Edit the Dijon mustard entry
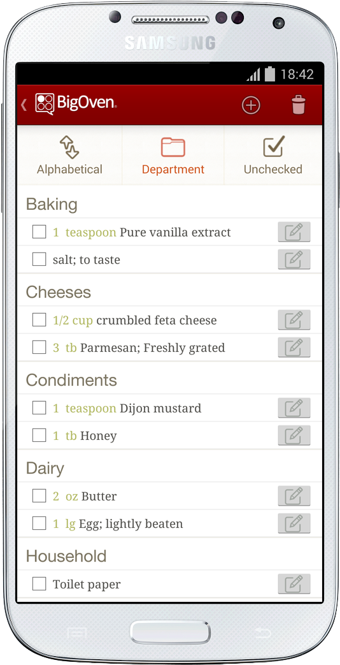This screenshot has height=665, width=340. [294, 408]
